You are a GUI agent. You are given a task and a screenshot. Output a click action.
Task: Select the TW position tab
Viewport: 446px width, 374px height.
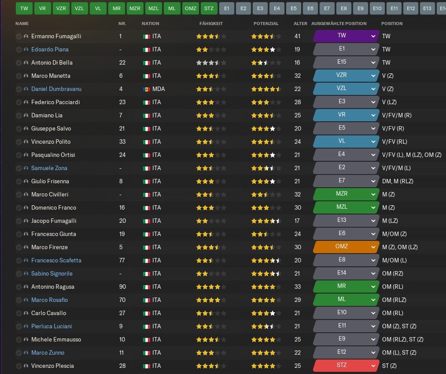(x=24, y=8)
